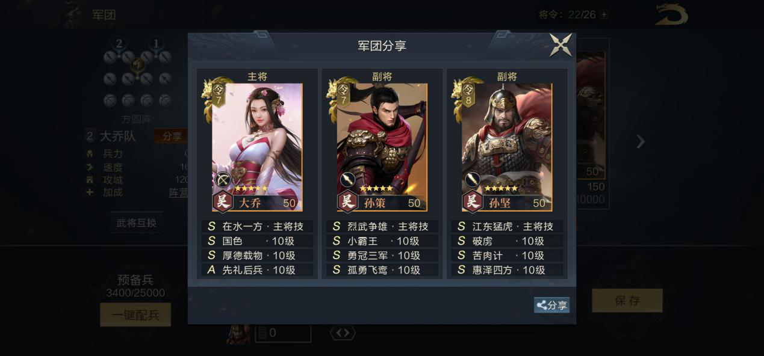Image resolution: width=764 pixels, height=356 pixels.
Task: Select skill 烈武争雄 · 主将技
Action: tap(382, 227)
